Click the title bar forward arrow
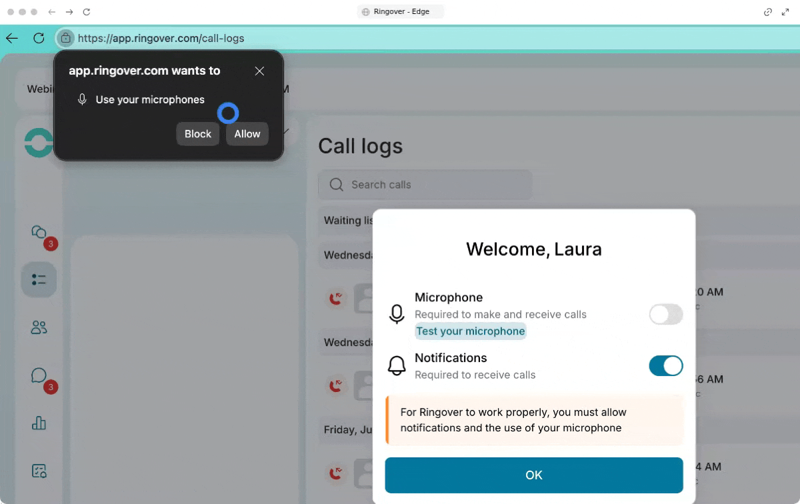The height and width of the screenshot is (504, 800). [69, 12]
